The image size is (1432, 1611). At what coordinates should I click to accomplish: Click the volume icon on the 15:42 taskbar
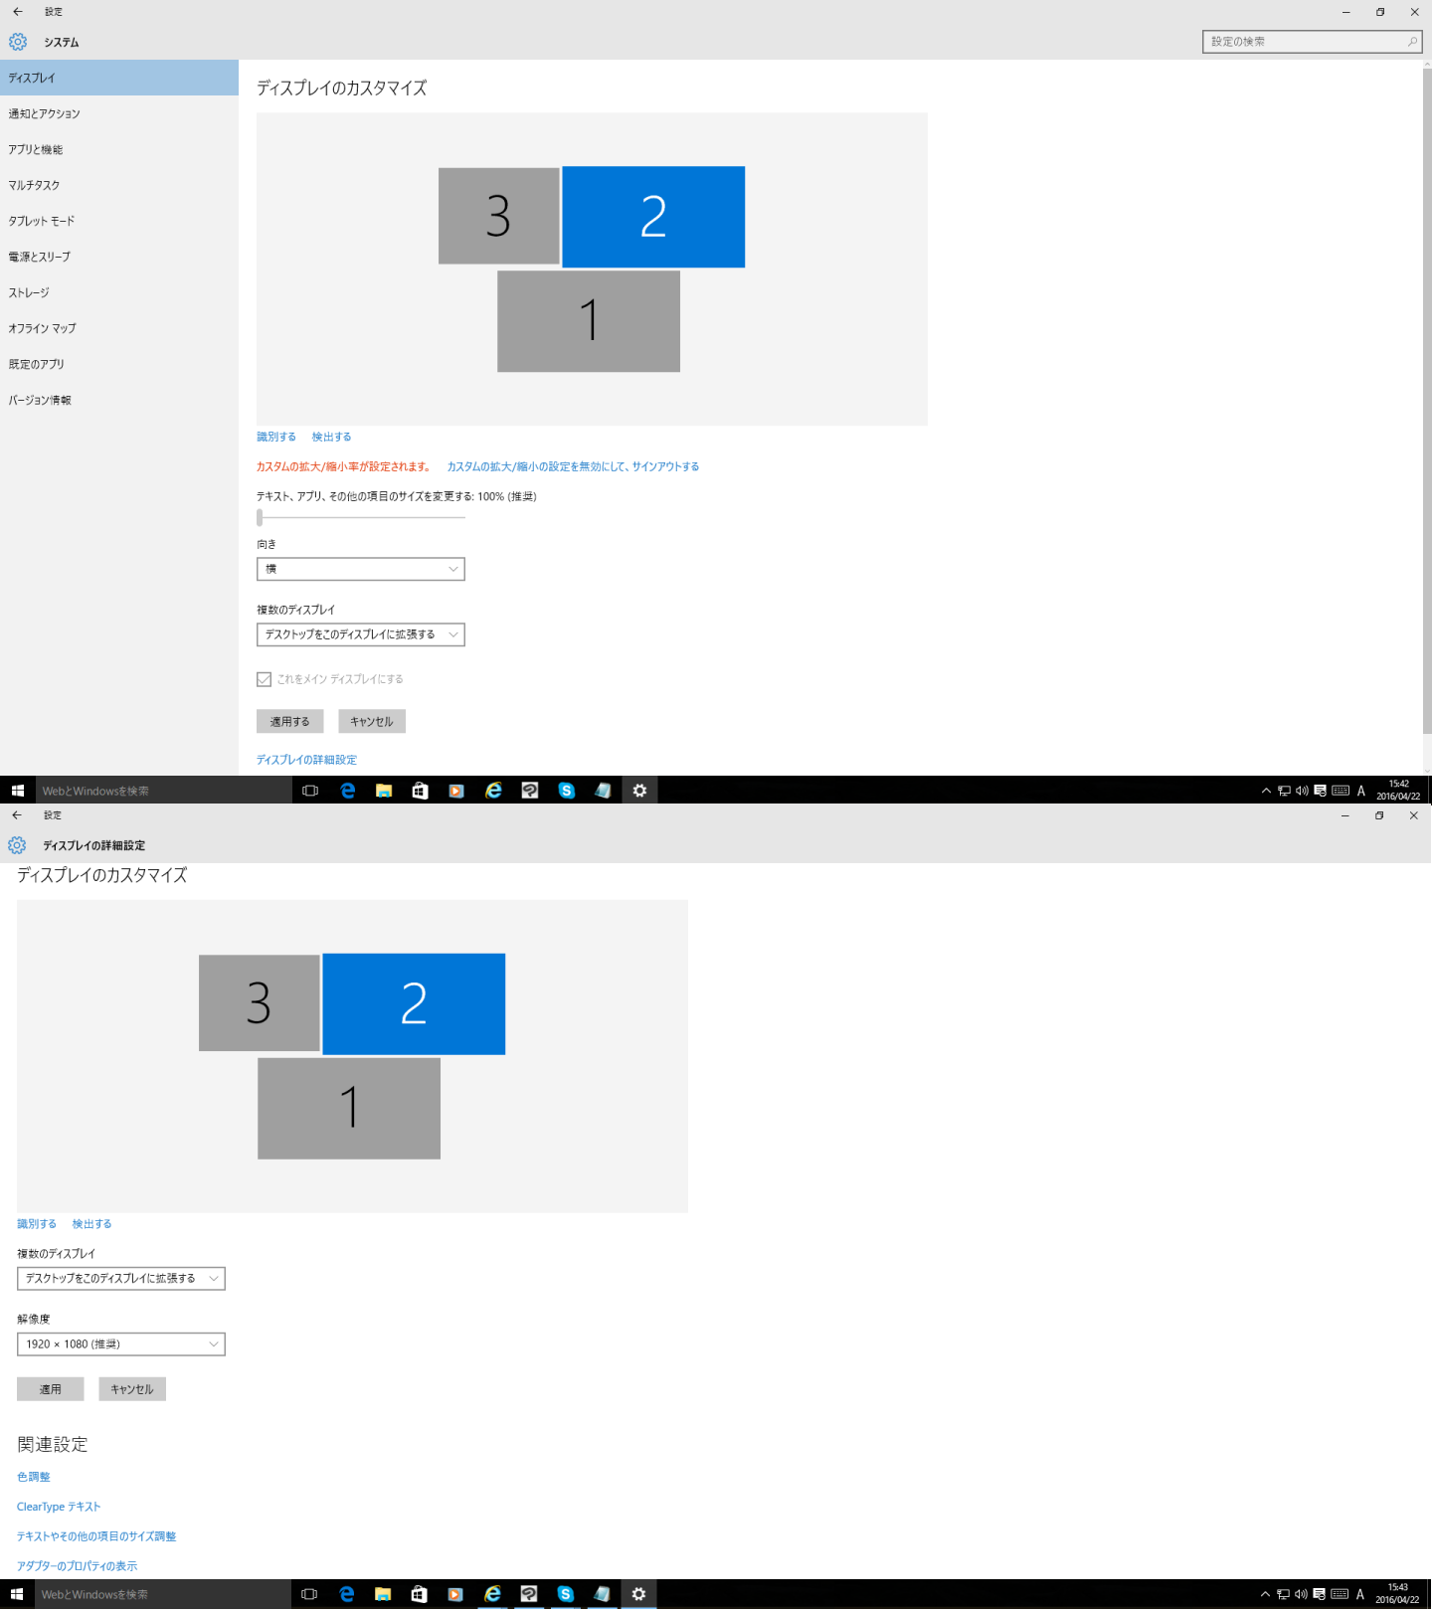pos(1302,791)
